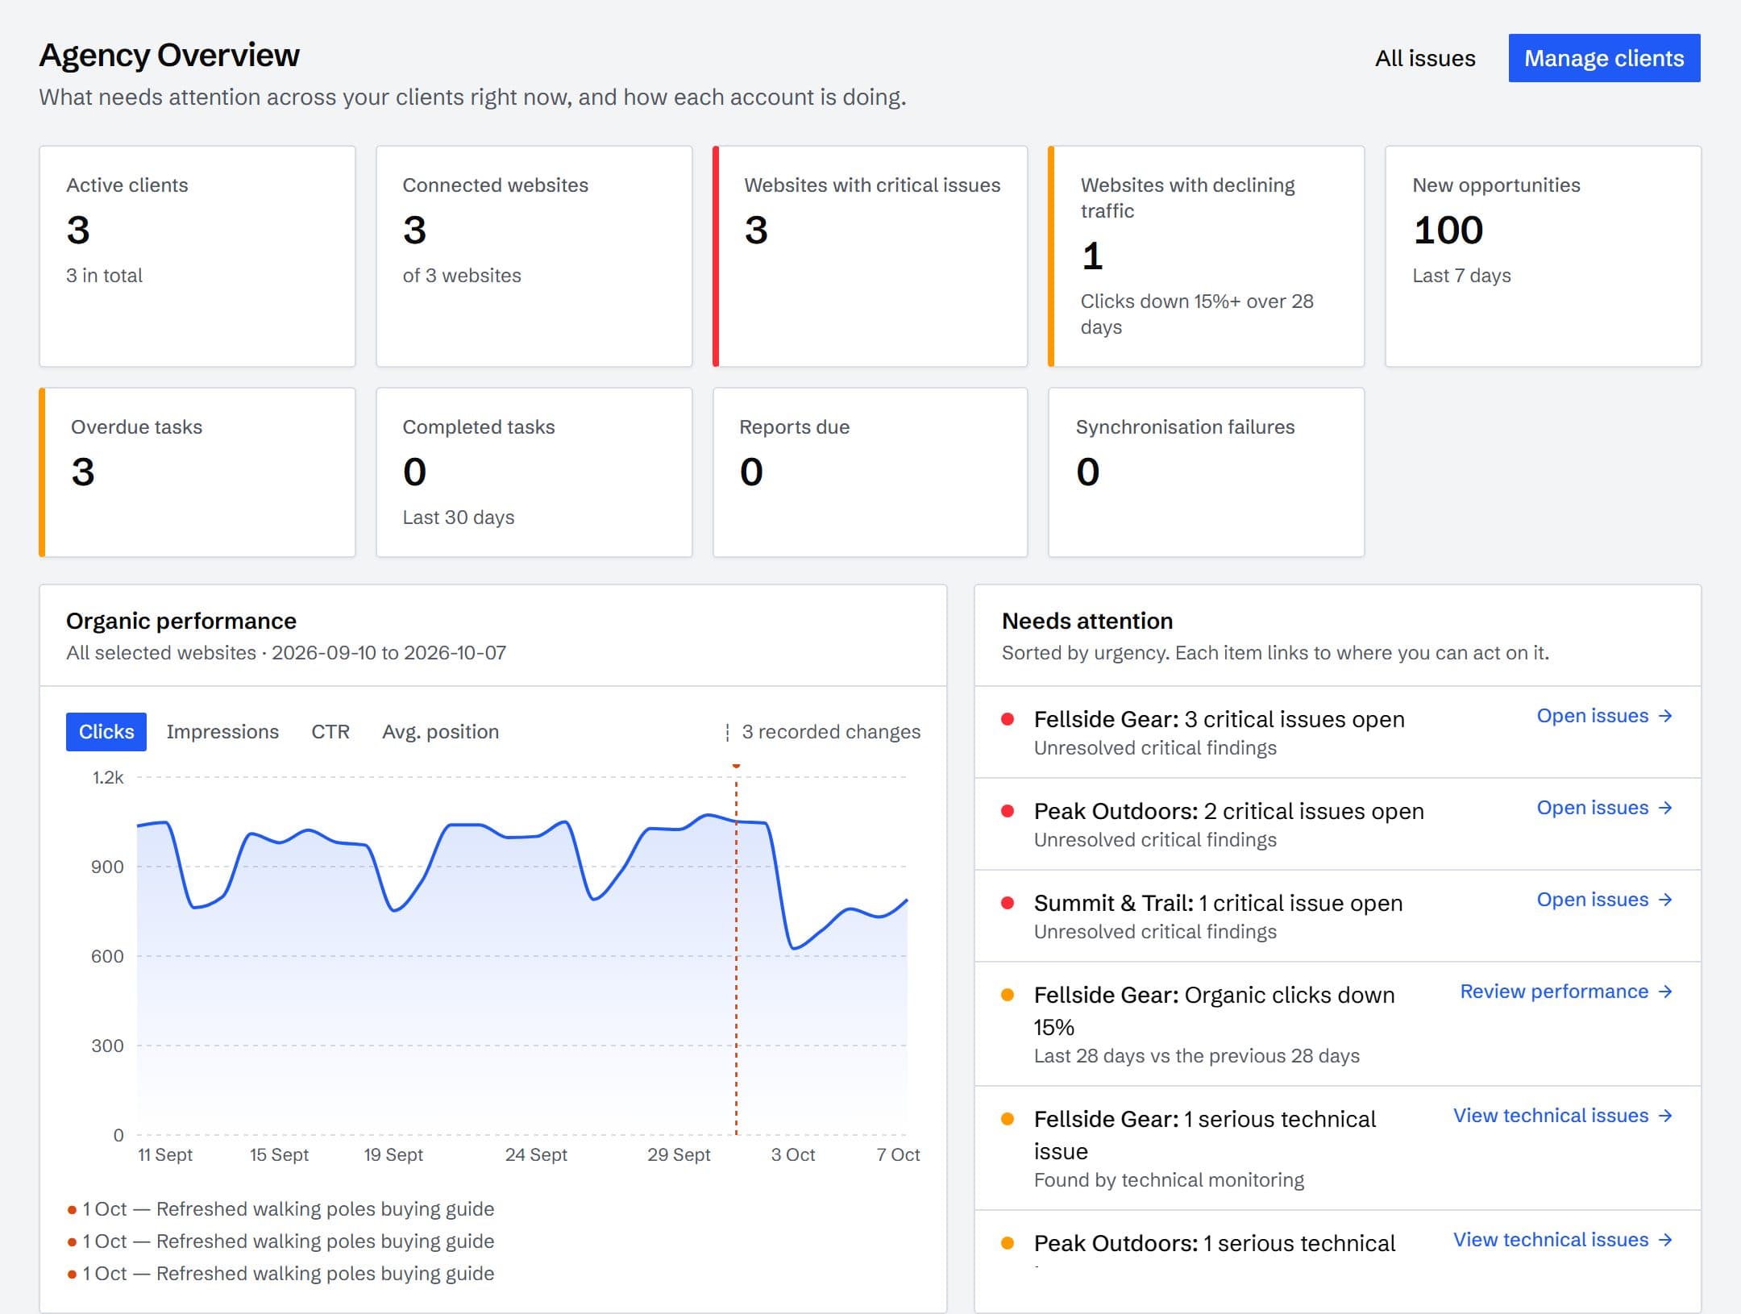View technical issues for Peak Outdoors

(x=1563, y=1240)
